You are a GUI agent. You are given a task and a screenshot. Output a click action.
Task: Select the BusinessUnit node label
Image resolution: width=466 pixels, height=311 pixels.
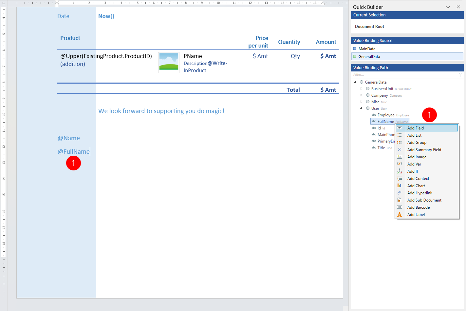tap(382, 89)
